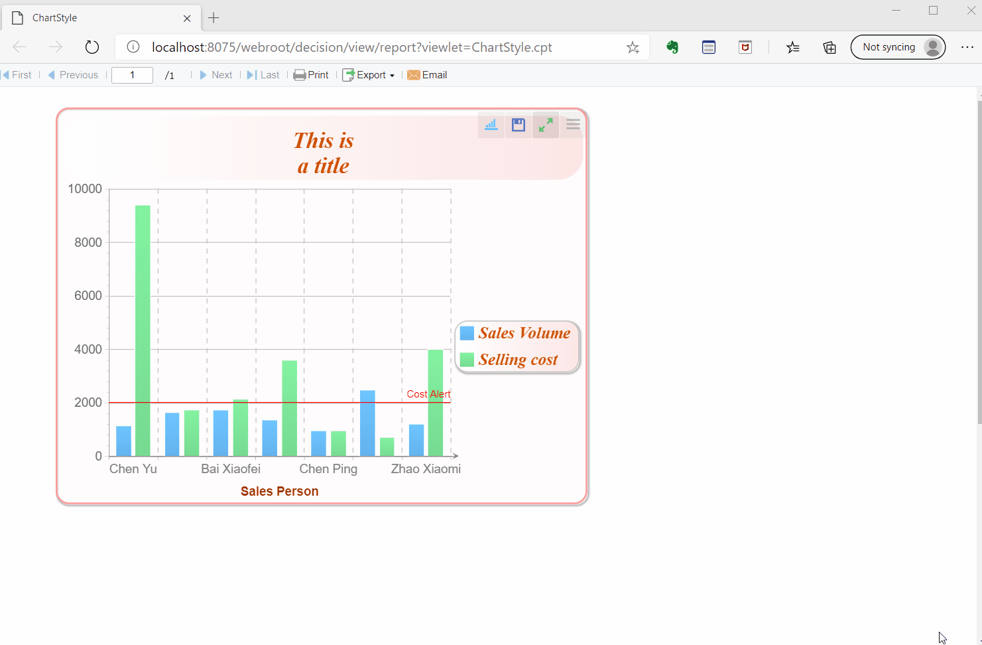This screenshot has width=982, height=645.
Task: Open the browser settings menu with three dots
Action: [x=968, y=47]
